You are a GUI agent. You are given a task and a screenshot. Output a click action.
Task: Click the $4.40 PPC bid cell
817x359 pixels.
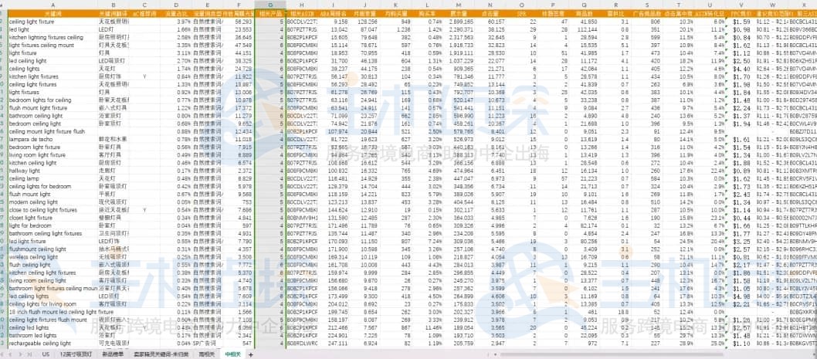(740, 69)
